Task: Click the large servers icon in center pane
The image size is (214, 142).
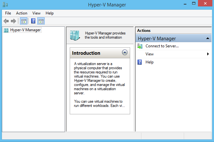Action: [x=75, y=35]
